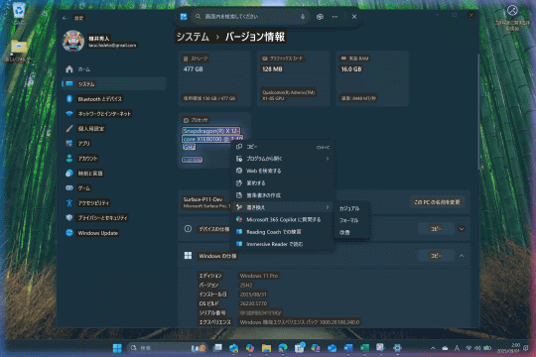
Task: Open アクセシビリティ in the sidebar
Action: (x=114, y=203)
